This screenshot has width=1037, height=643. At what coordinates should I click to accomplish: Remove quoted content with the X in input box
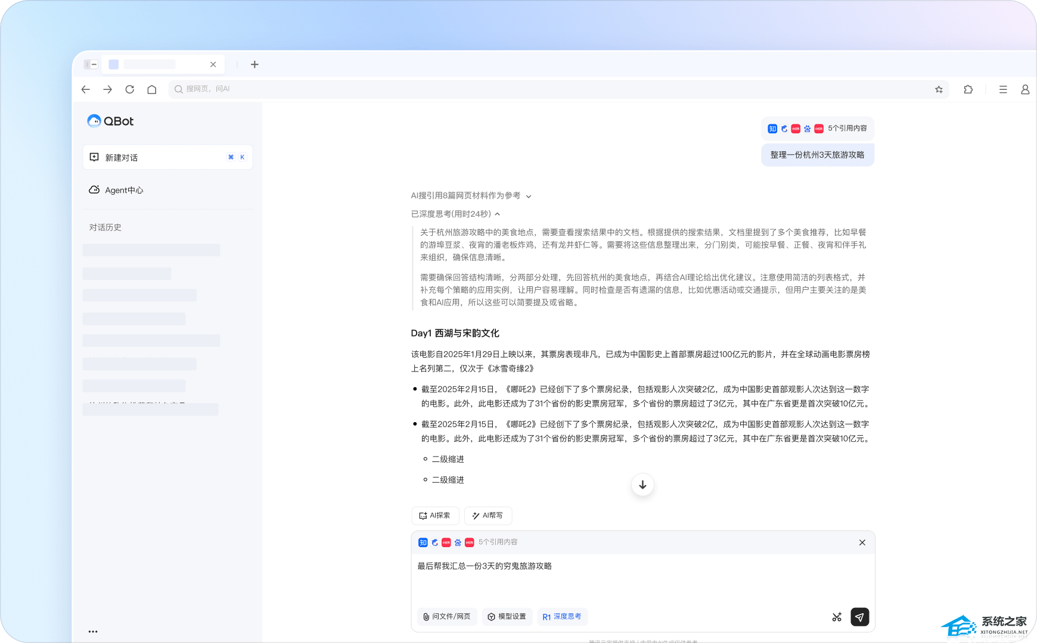pyautogui.click(x=862, y=542)
